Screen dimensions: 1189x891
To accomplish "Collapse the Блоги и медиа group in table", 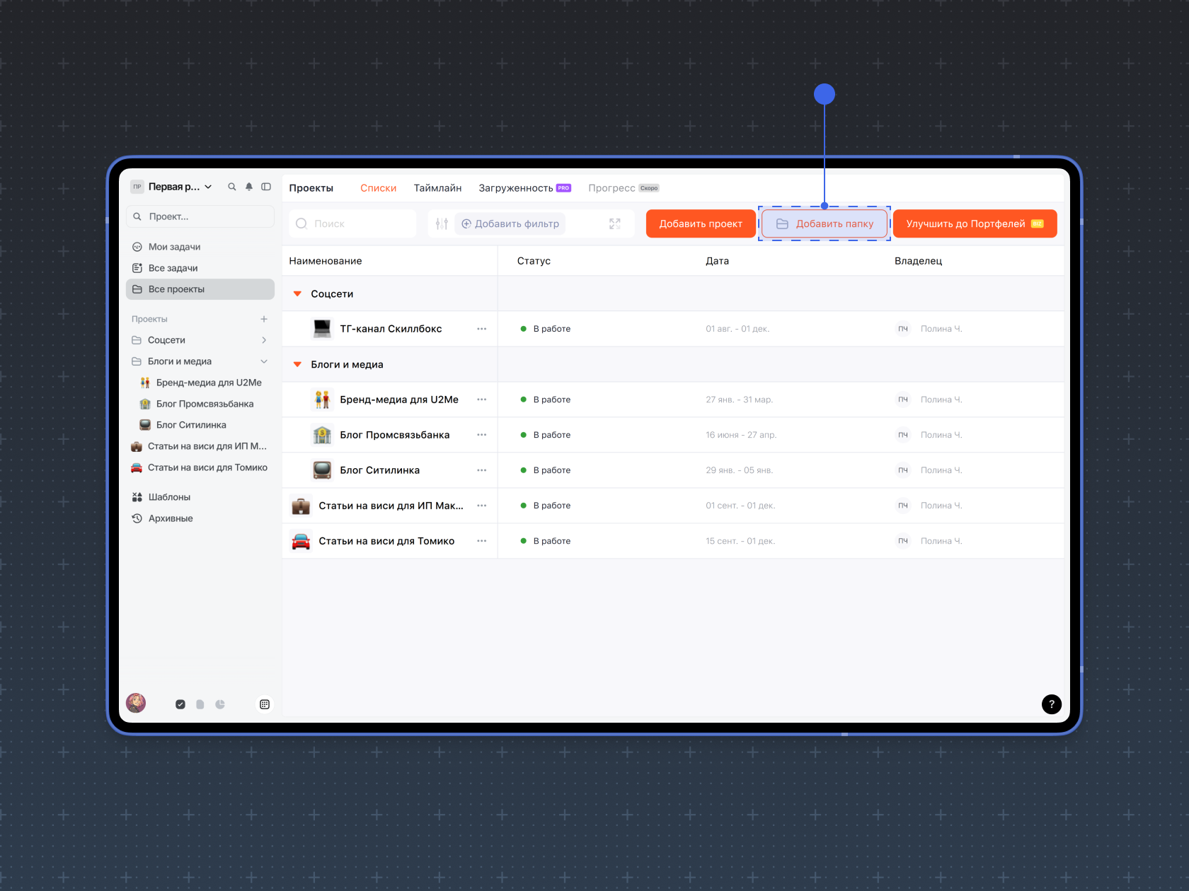I will pos(298,364).
